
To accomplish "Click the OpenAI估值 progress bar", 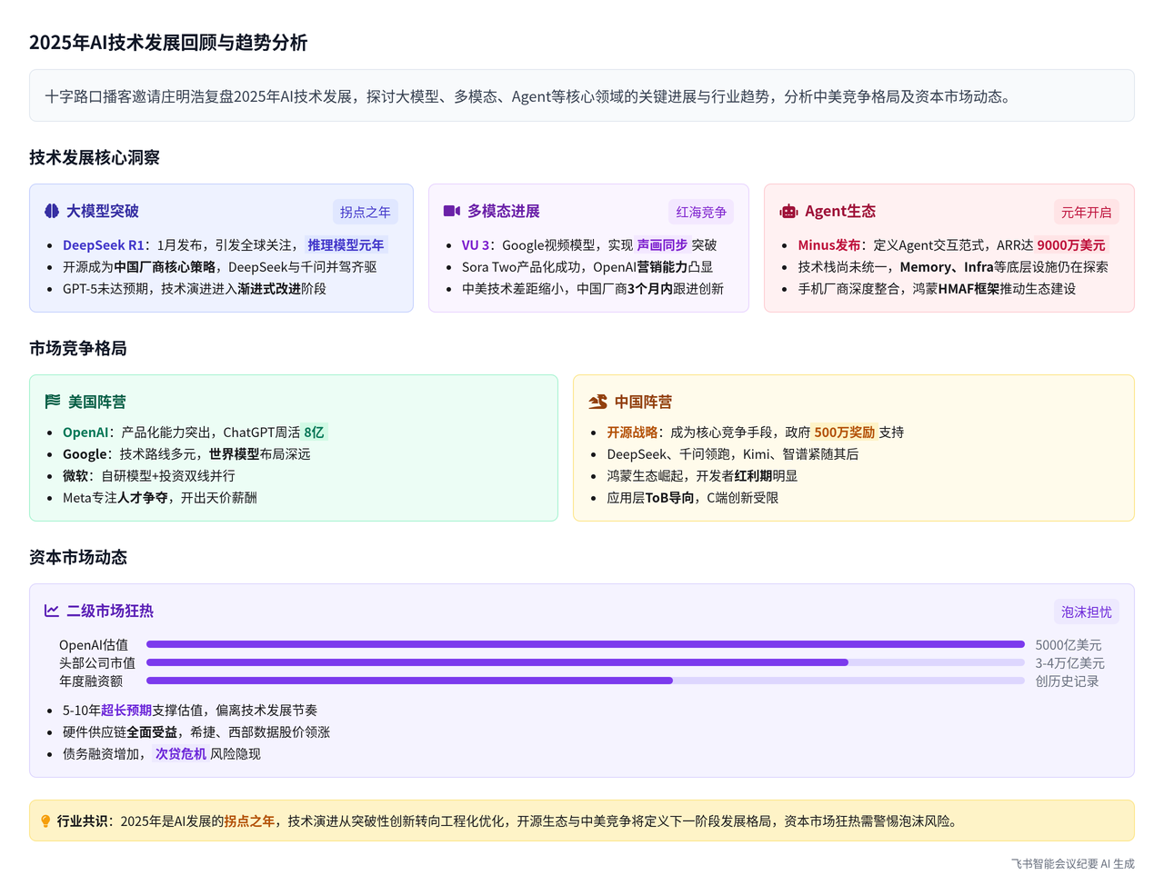I will pos(585,644).
